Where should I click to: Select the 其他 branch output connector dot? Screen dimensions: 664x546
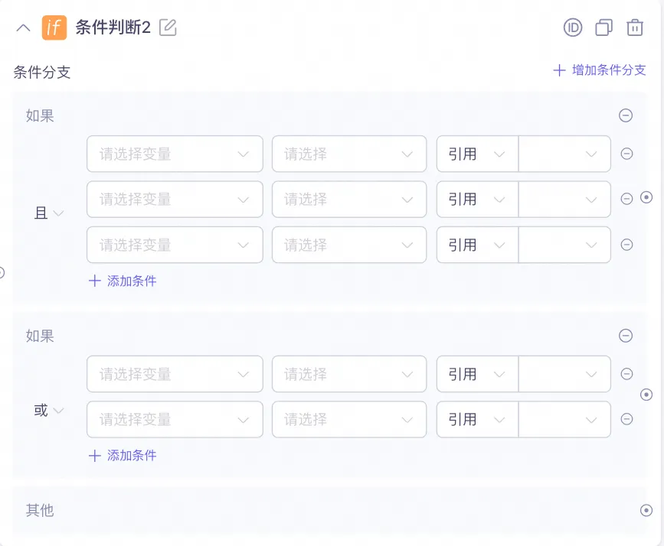click(646, 511)
